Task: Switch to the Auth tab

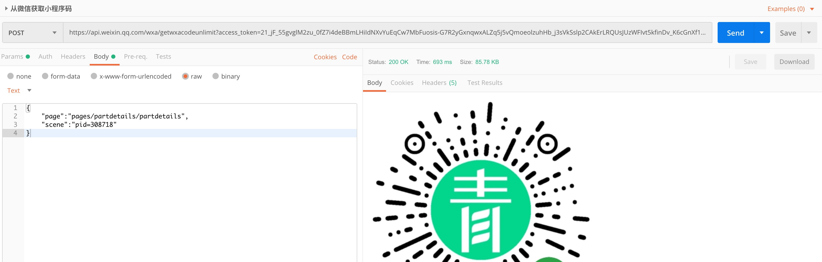Action: (x=45, y=56)
